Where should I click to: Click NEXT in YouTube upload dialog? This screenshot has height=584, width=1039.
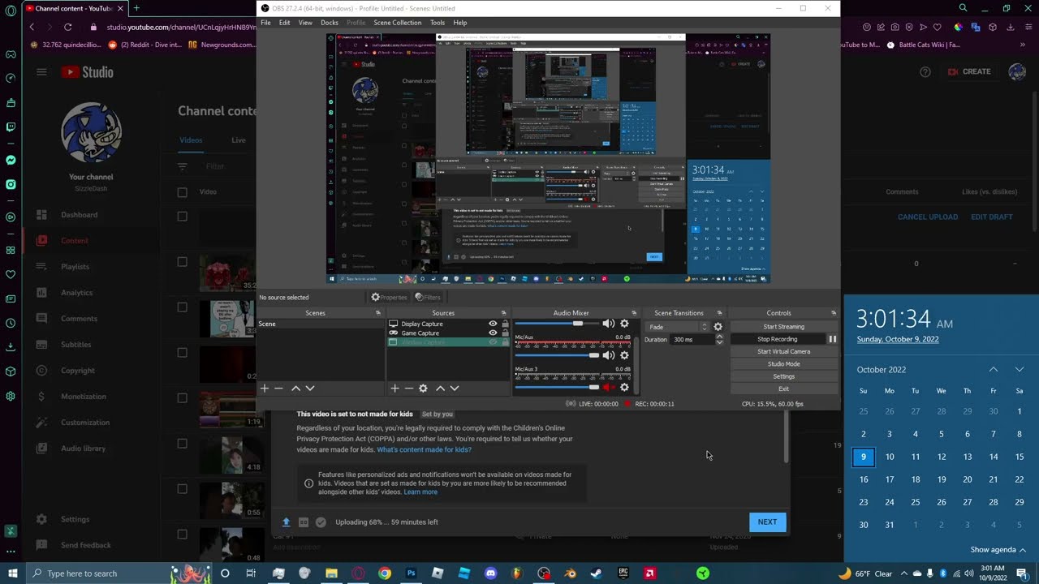pyautogui.click(x=767, y=522)
